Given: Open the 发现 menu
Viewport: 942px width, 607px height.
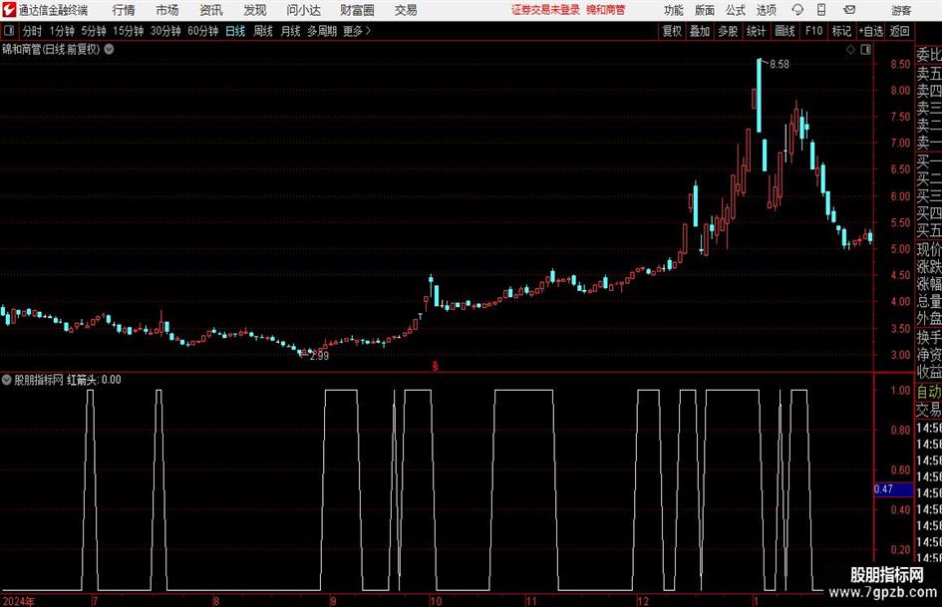Looking at the screenshot, I should 255,10.
